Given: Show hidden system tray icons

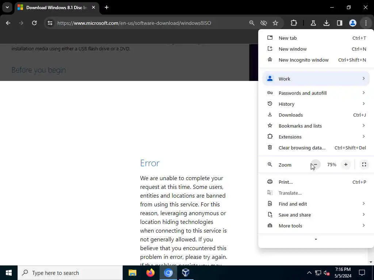Looking at the screenshot, I should [x=309, y=273].
